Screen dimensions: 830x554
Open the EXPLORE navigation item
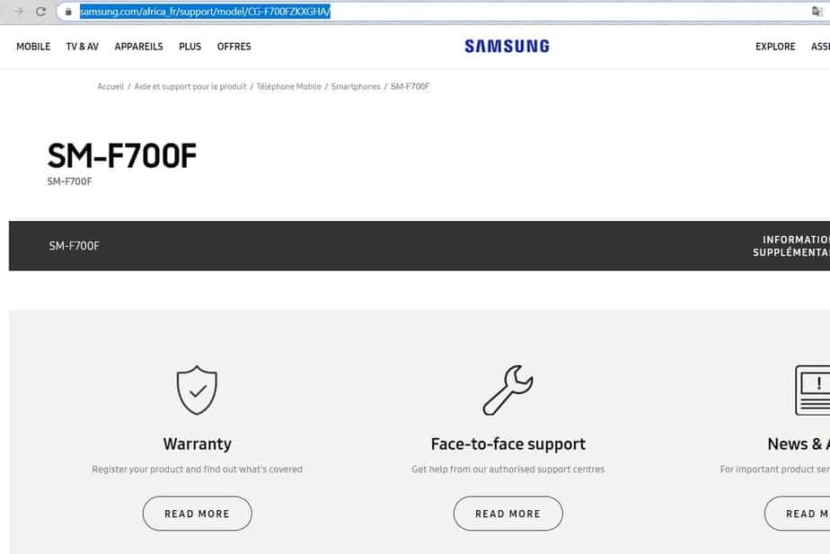(x=775, y=47)
